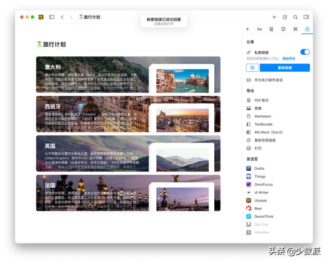Screen dimensions: 328x263
Task: Open search with magnifier icon
Action: (295, 17)
